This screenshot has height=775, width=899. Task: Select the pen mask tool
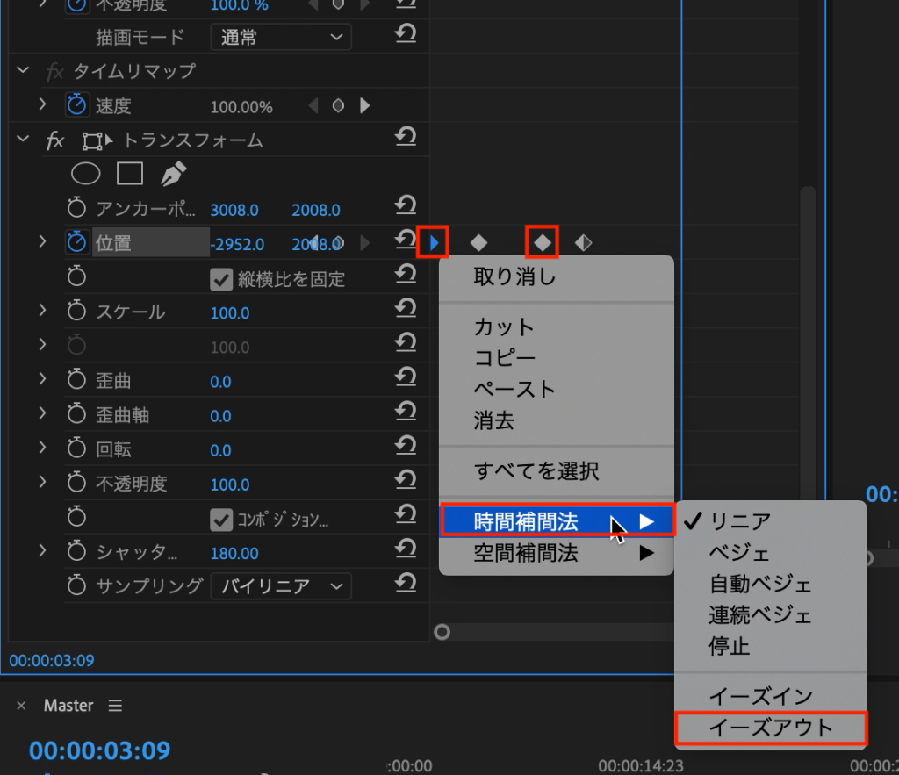(x=173, y=174)
